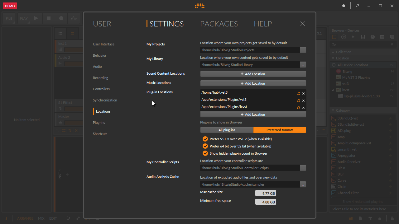Add a Plug-in location

253,114
